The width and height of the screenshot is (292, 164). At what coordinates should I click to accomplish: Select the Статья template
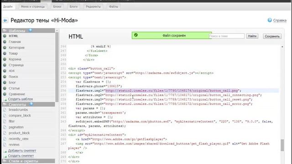14,88
